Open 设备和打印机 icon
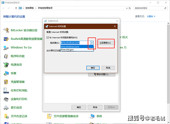The height and width of the screenshot is (124, 170). click(6, 99)
